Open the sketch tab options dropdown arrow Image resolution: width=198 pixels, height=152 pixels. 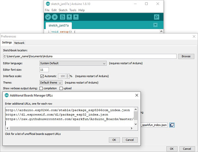coord(155,25)
